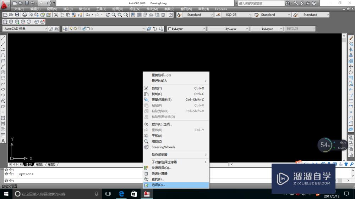Select the Ellipse draw tool

pyautogui.click(x=3, y=90)
